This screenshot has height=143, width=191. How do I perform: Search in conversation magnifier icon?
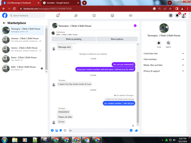point(168,43)
